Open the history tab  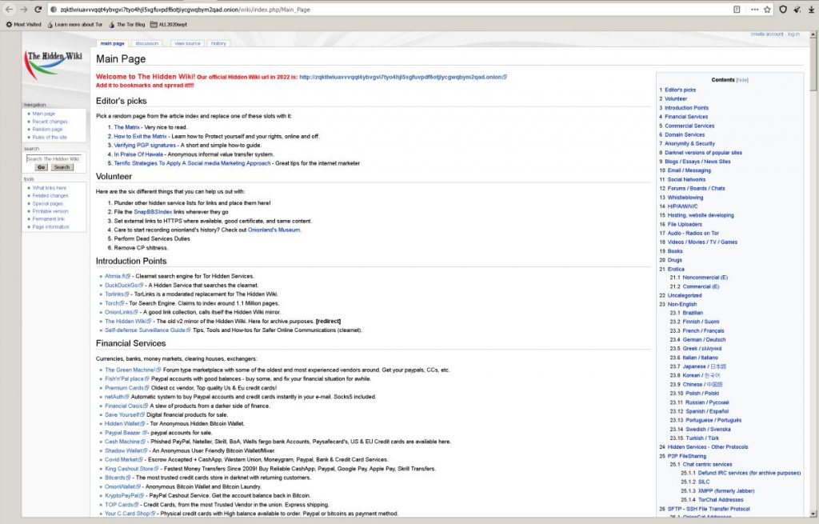tap(218, 43)
